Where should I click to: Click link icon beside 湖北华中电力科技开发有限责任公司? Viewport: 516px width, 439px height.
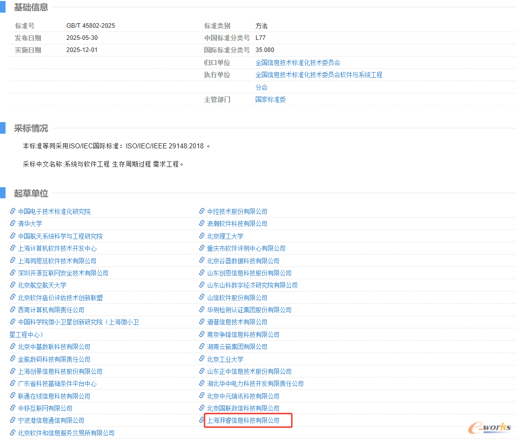point(202,383)
